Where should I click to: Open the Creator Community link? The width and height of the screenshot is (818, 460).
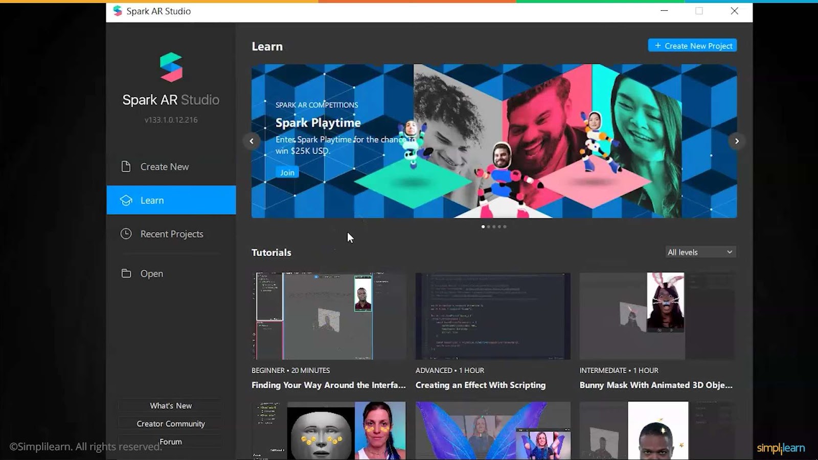click(170, 423)
